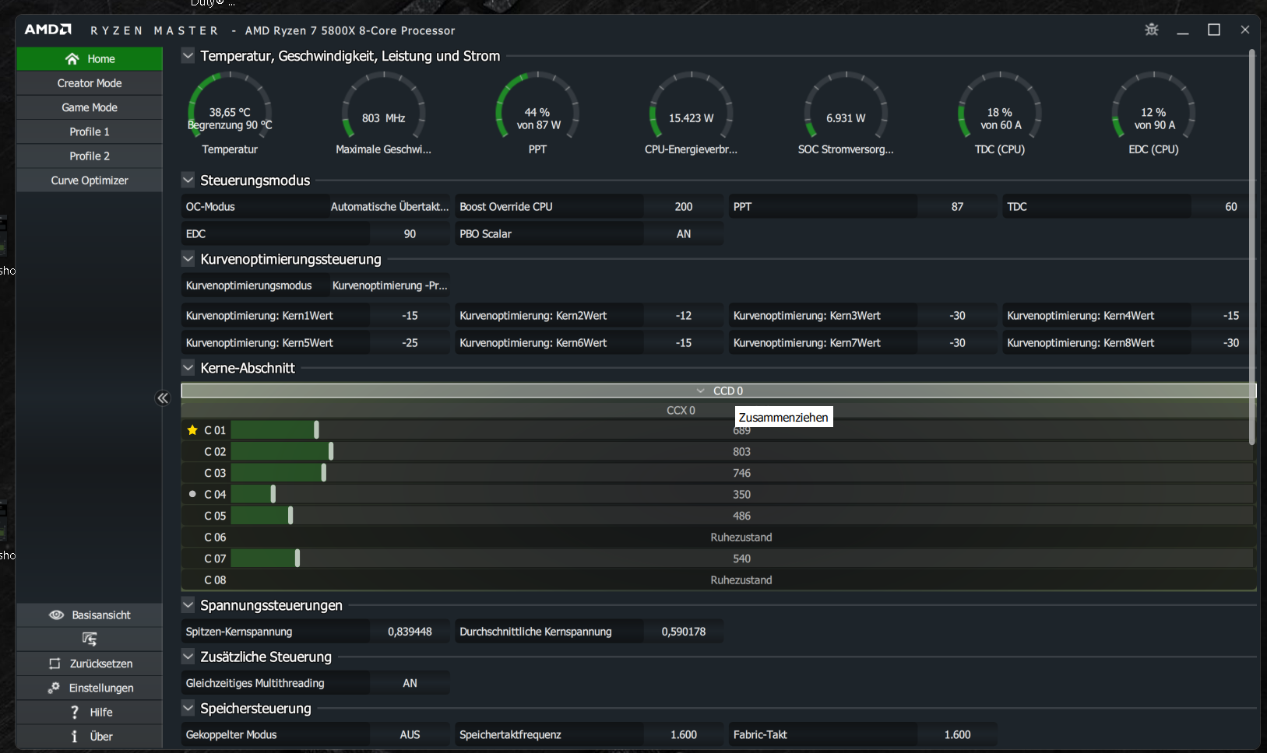Collapse the CCD 0 header chevron

701,391
